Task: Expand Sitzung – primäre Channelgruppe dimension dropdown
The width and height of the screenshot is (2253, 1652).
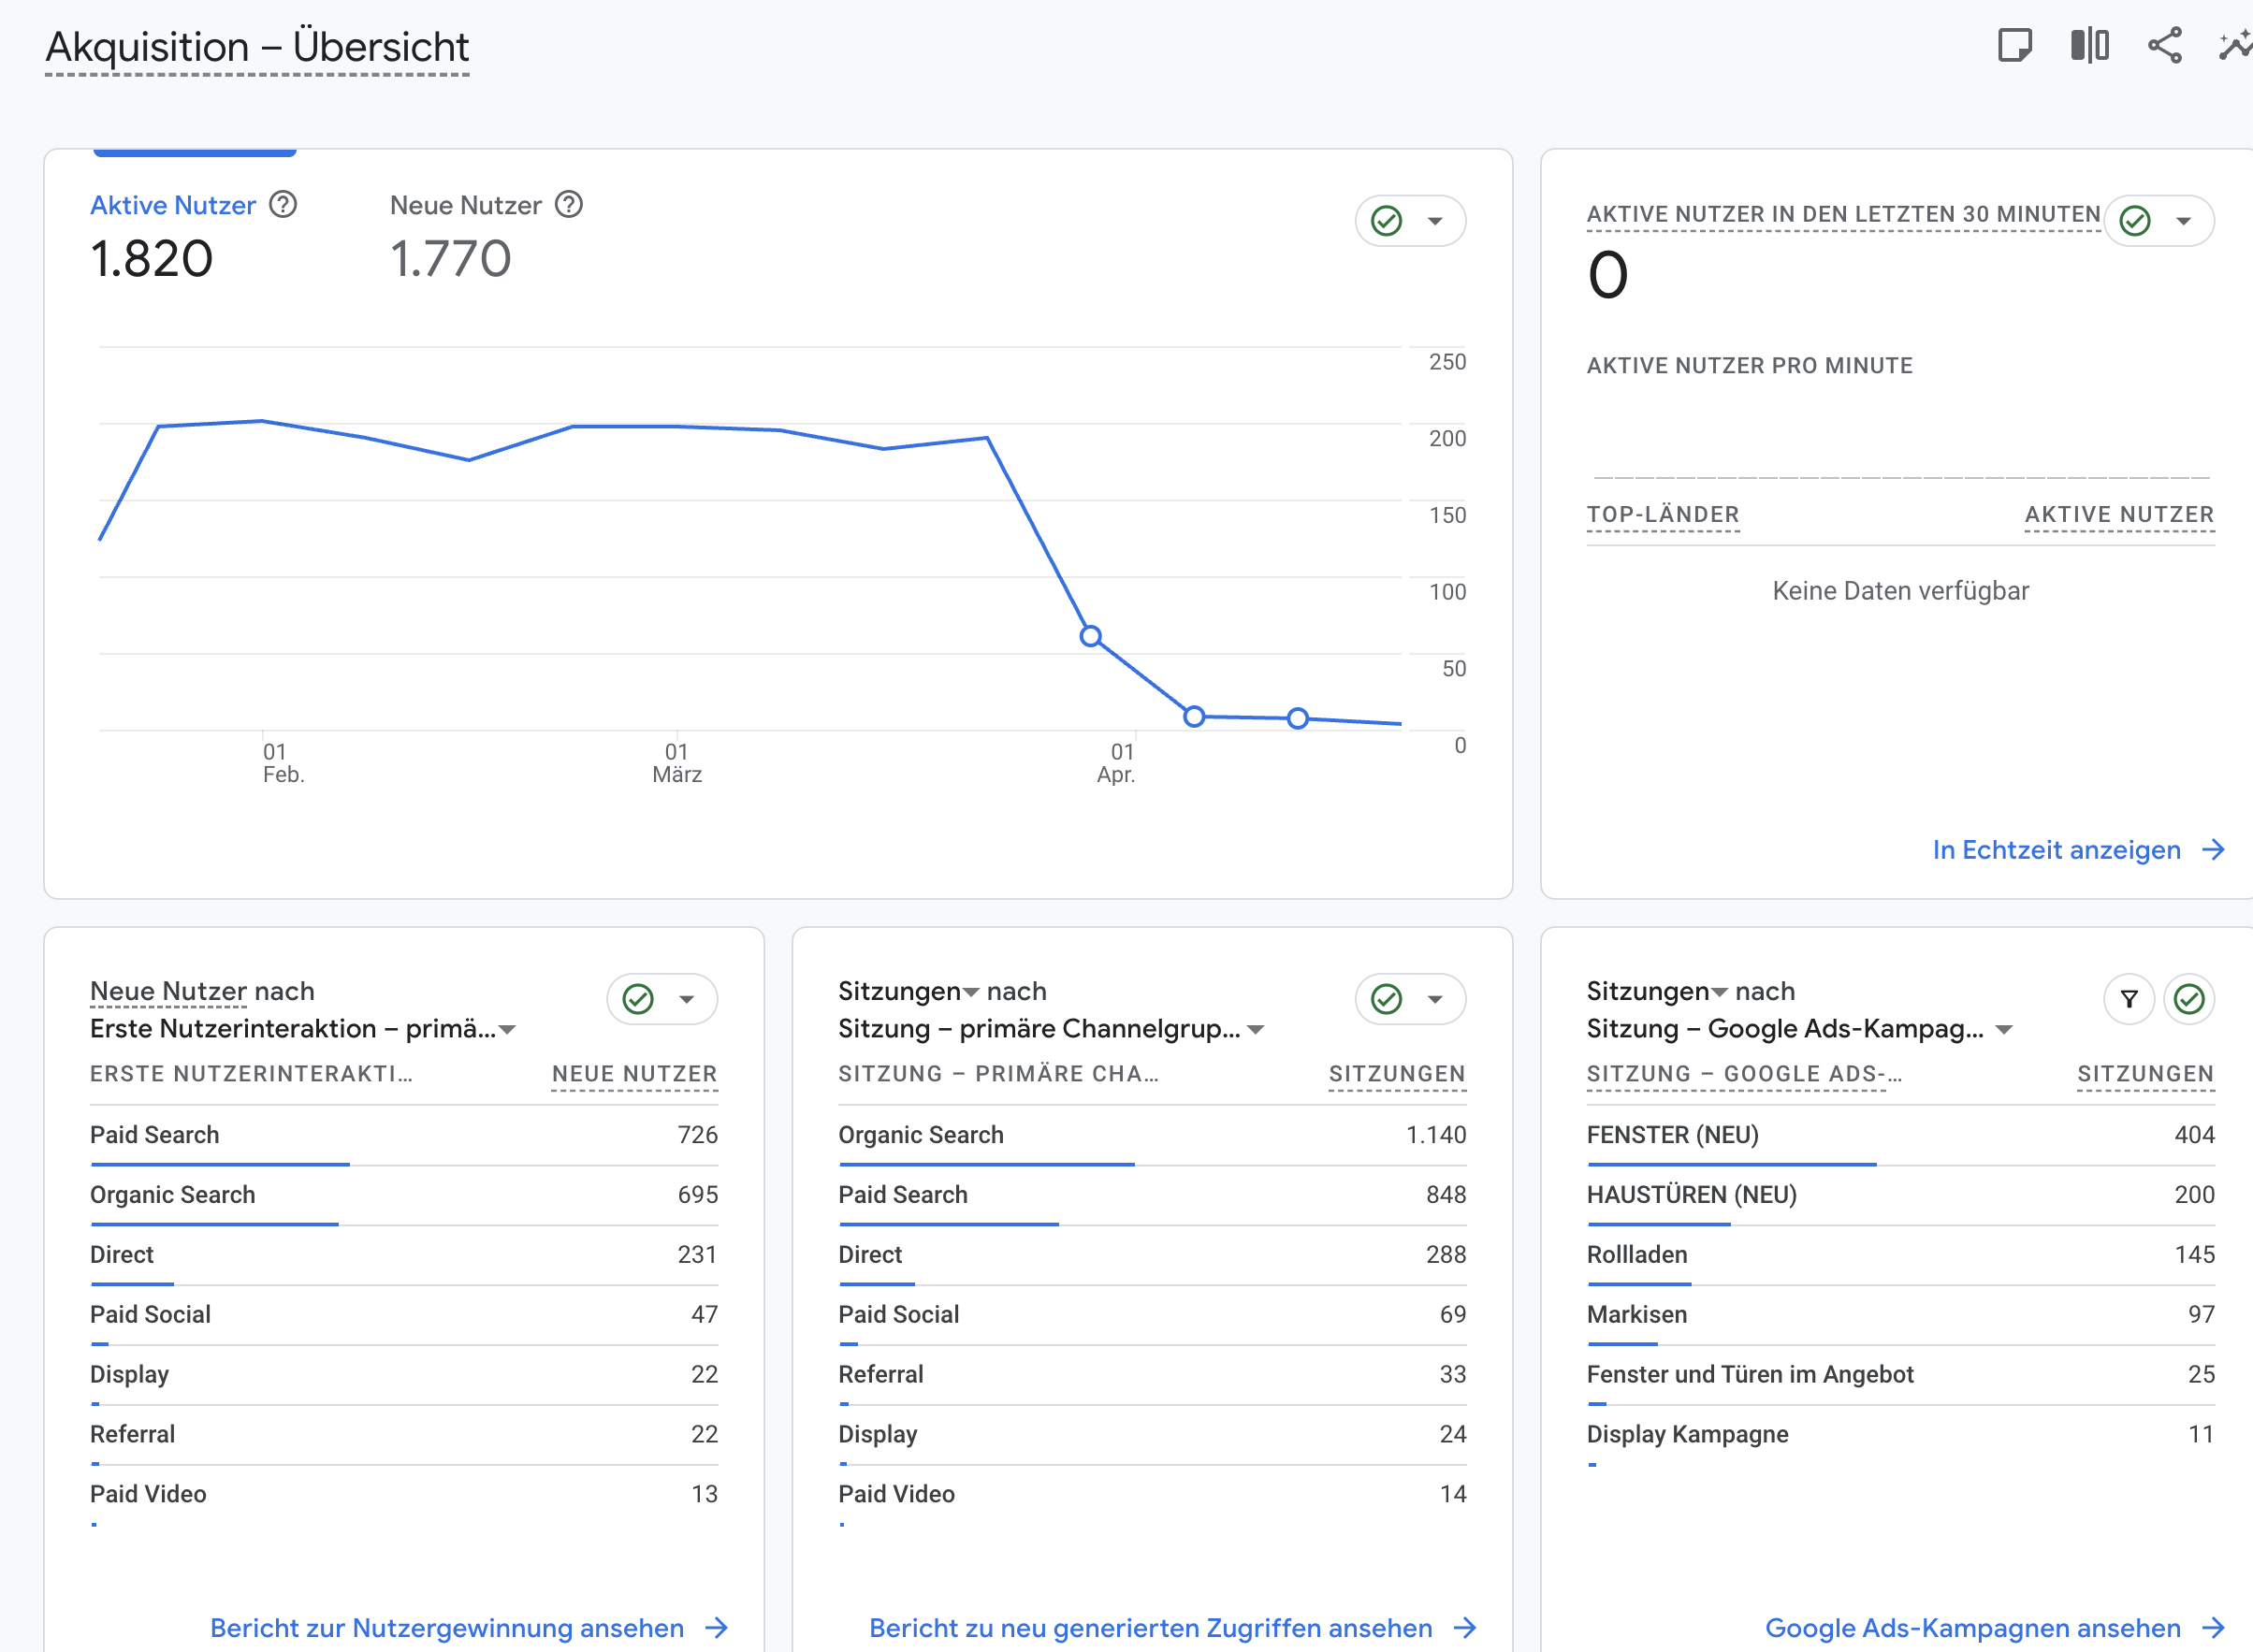Action: pos(1257,1030)
